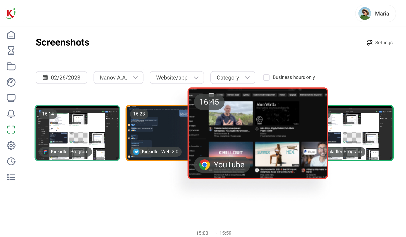The width and height of the screenshot is (406, 237).
Task: Open screenshot Settings at the top right
Action: pos(379,42)
